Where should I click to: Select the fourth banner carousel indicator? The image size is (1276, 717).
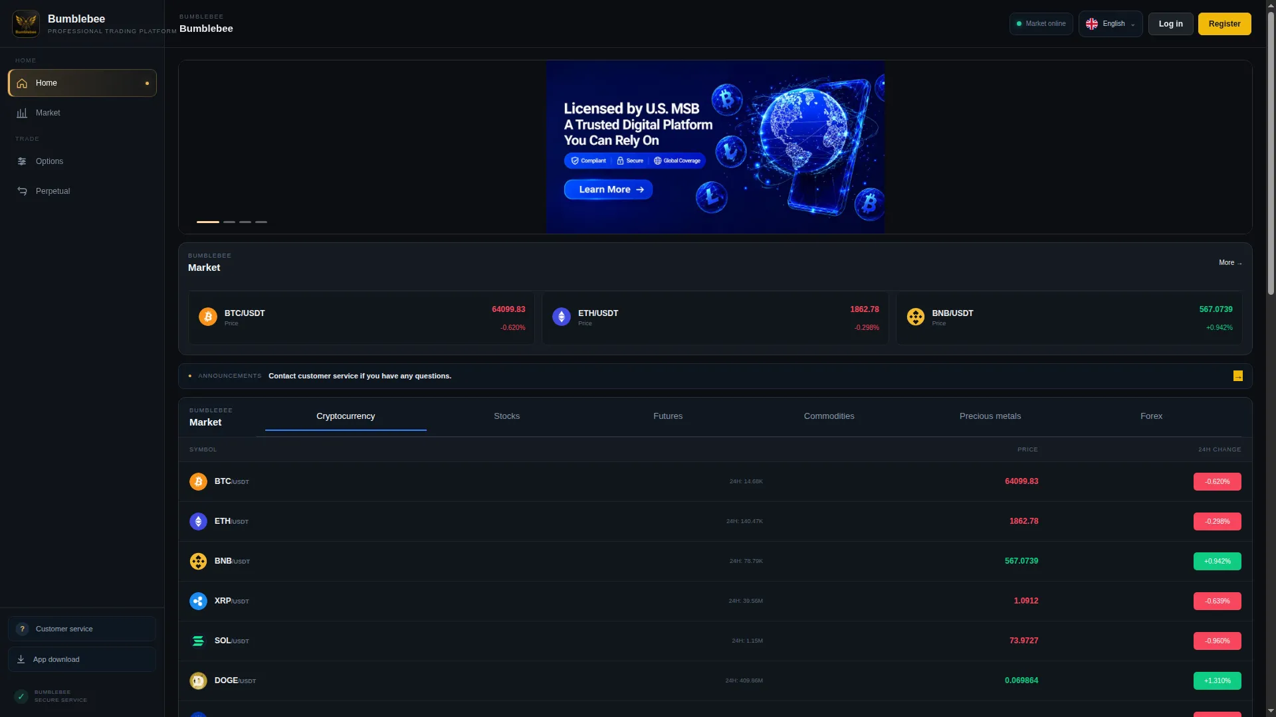point(261,222)
